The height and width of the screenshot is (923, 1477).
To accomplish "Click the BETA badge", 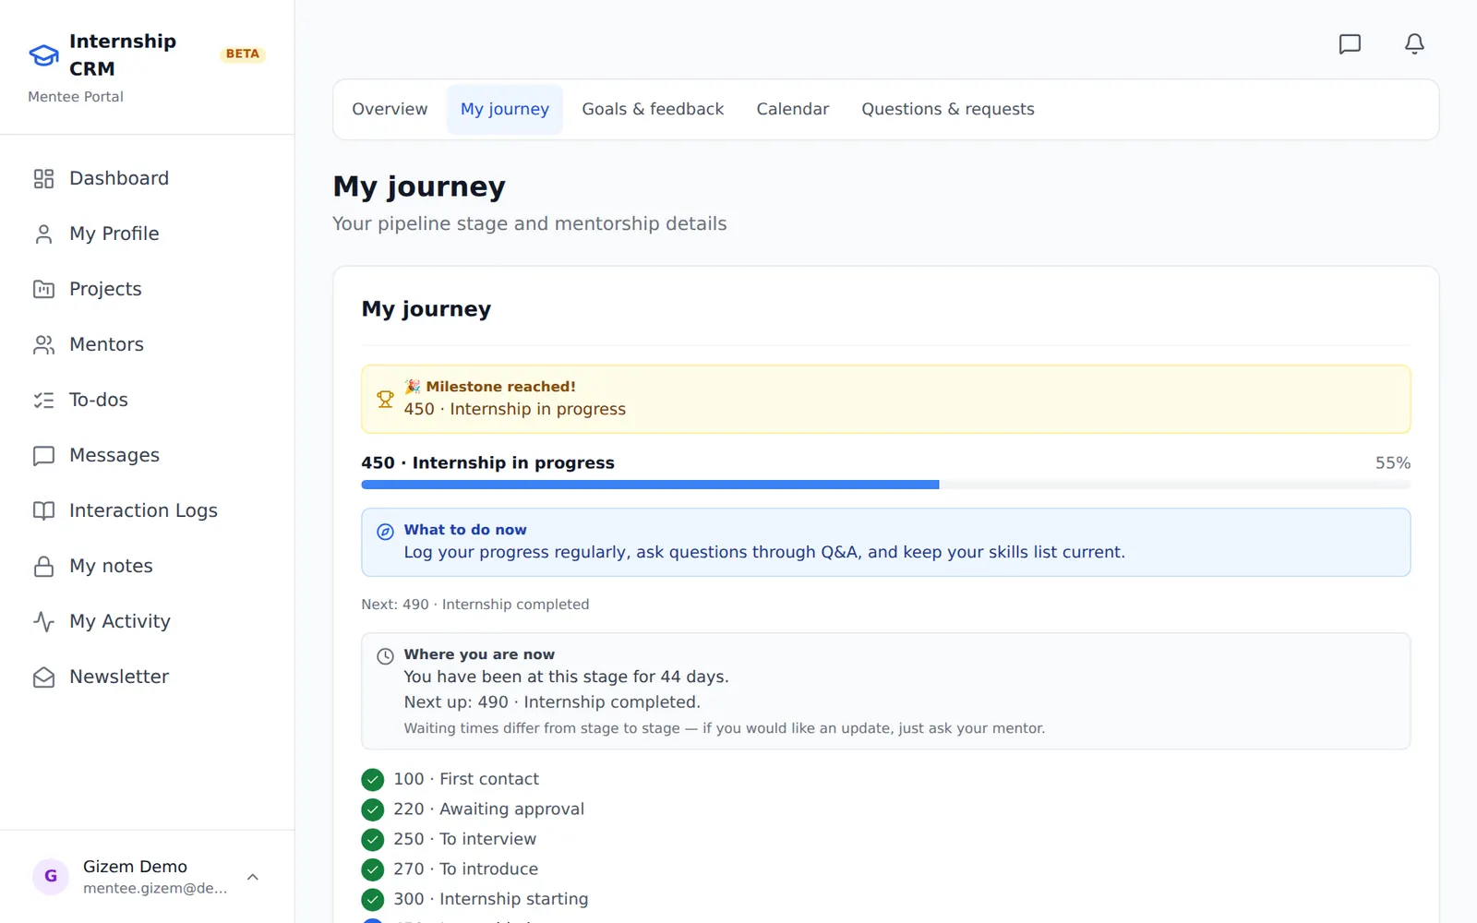I will [x=243, y=54].
